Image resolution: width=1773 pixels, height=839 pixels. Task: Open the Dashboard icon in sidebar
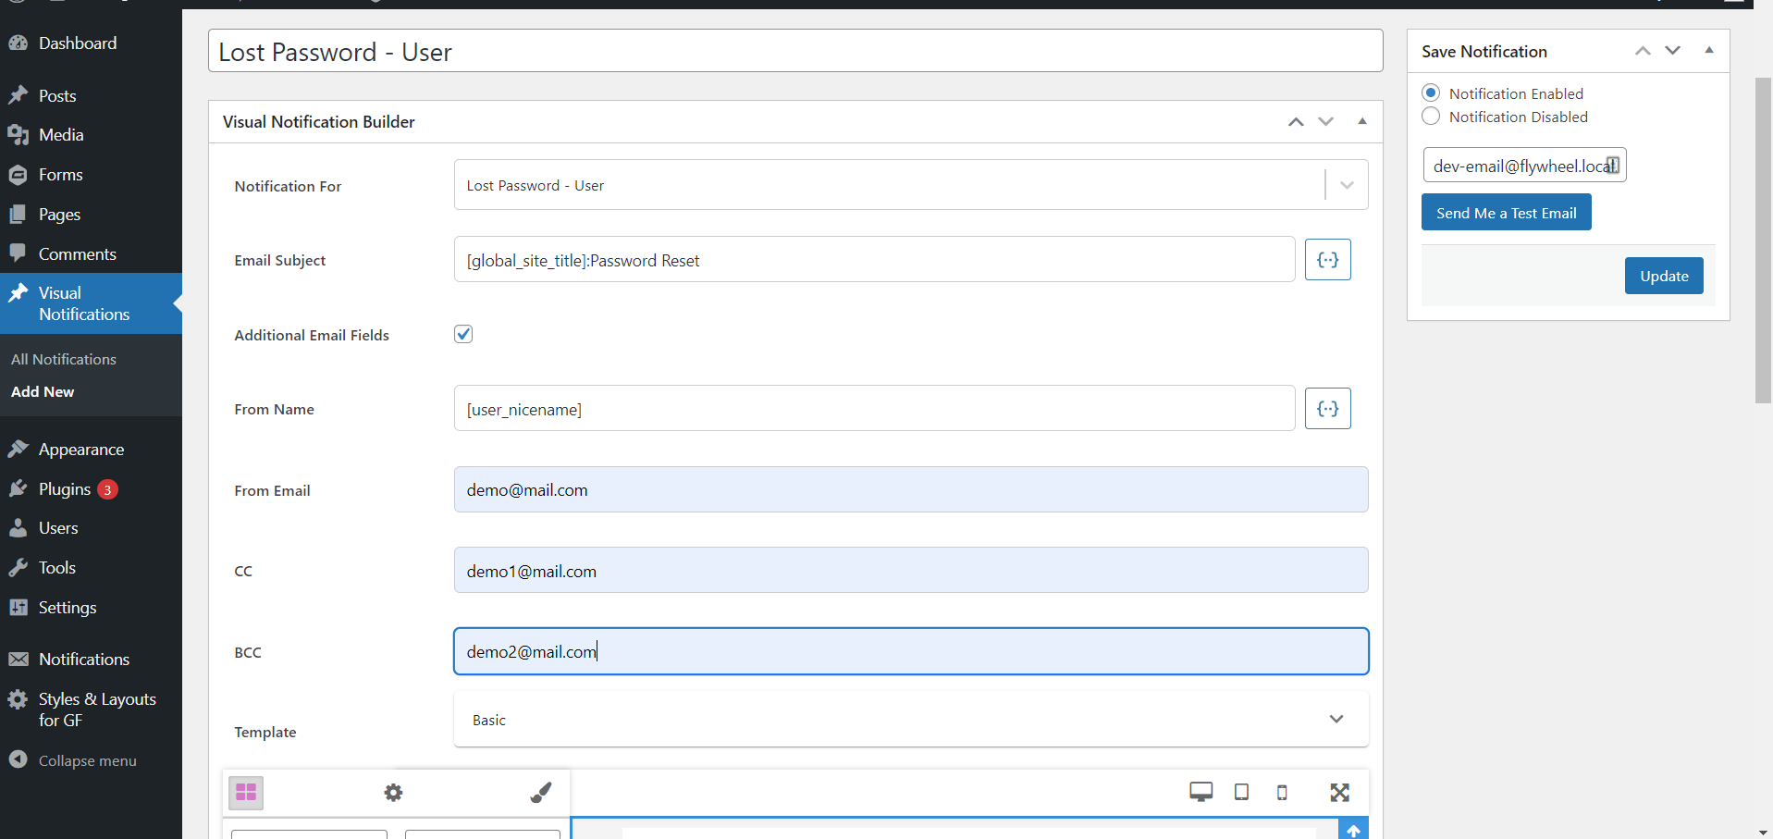pos(18,43)
